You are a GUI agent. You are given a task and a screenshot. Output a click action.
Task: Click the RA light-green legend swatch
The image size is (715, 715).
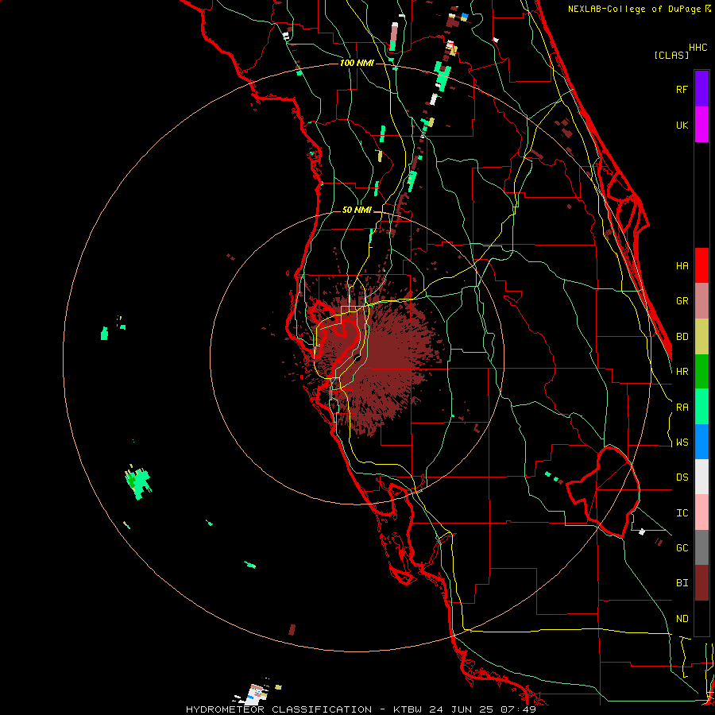(x=701, y=407)
